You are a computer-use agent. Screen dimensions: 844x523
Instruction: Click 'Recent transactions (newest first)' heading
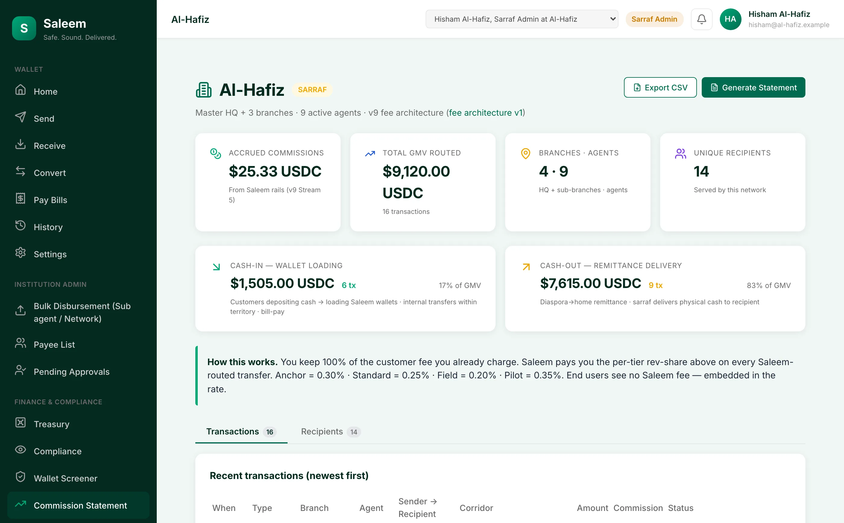pyautogui.click(x=289, y=476)
